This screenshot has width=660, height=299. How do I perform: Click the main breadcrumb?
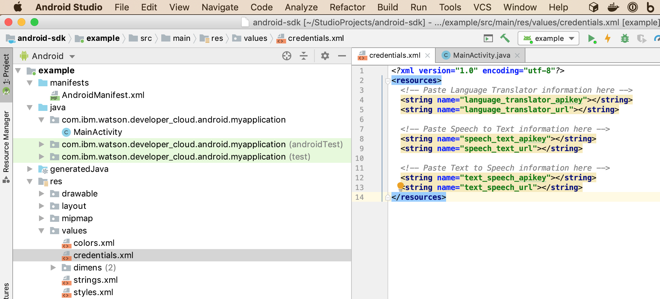(x=176, y=38)
